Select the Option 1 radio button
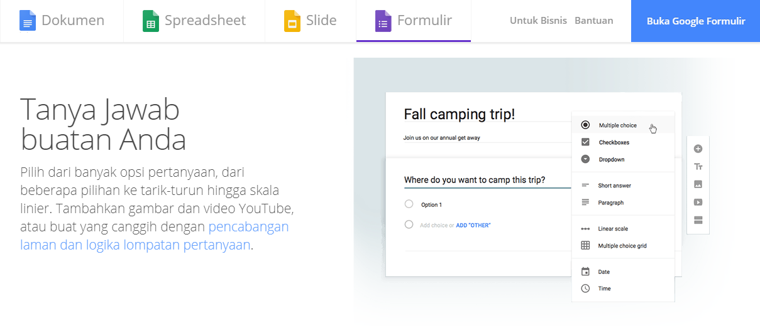Image resolution: width=760 pixels, height=326 pixels. point(409,204)
